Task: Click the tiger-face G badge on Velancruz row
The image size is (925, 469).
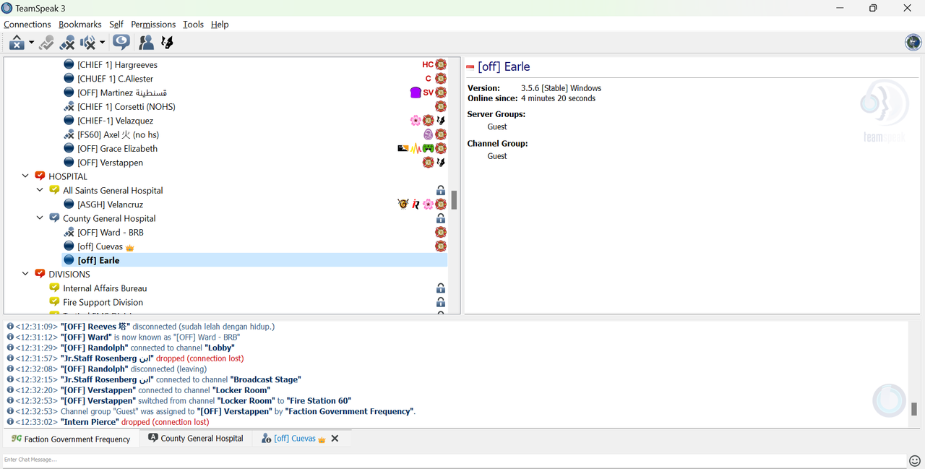Action: click(x=403, y=205)
